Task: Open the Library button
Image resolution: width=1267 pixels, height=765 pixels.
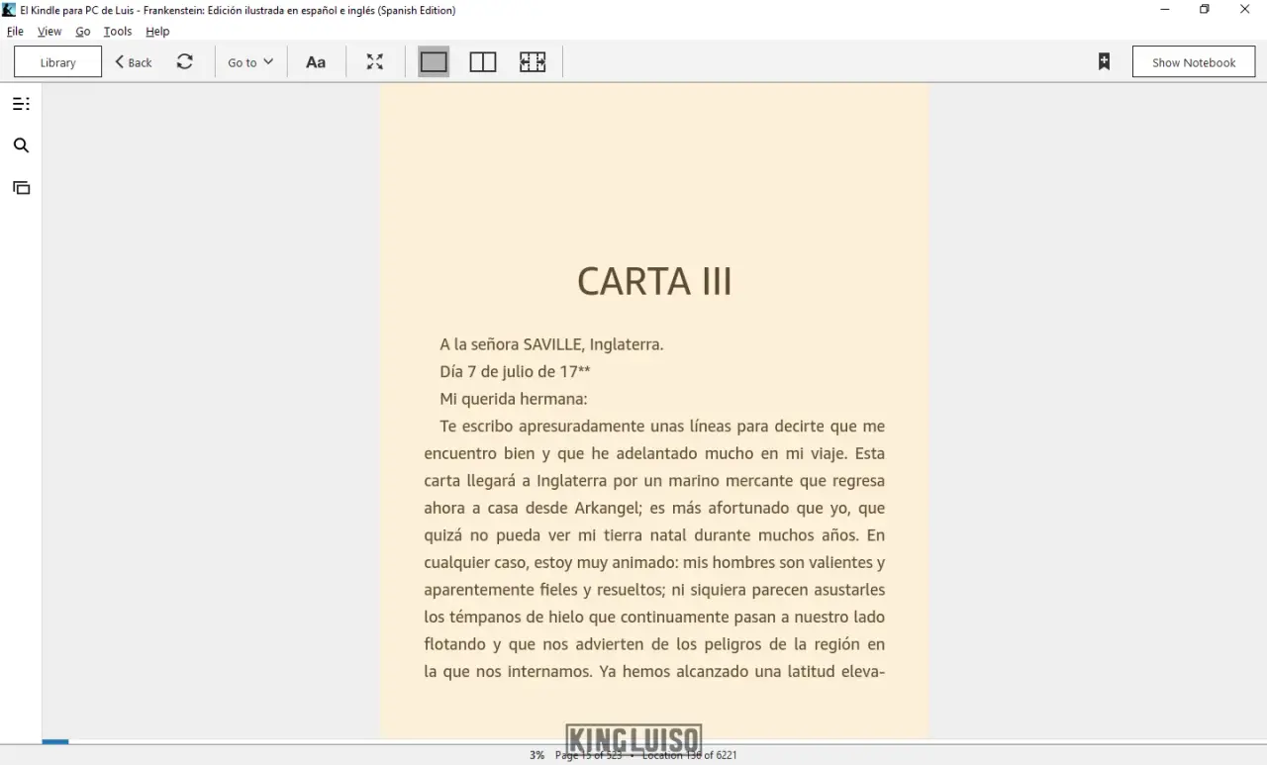Action: [x=57, y=61]
